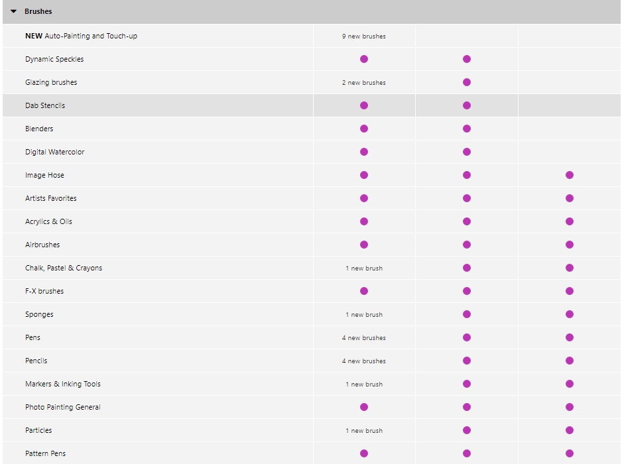Select the Markers & Inking Tools label
624x464 pixels.
63,384
